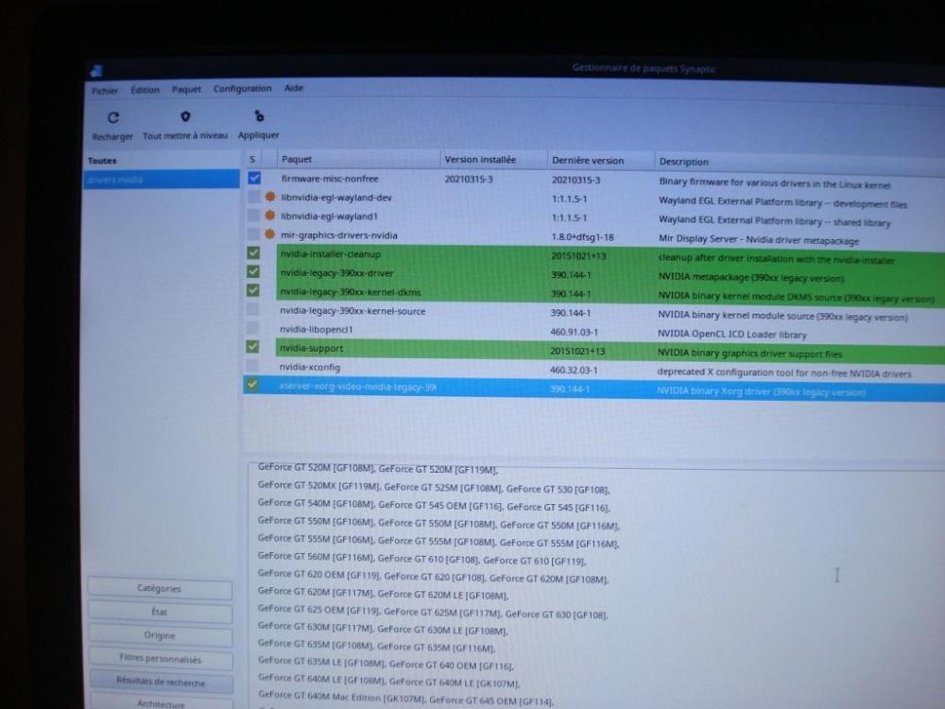Toggle checkbox for nvidia-support
The image size is (945, 709).
pos(253,347)
